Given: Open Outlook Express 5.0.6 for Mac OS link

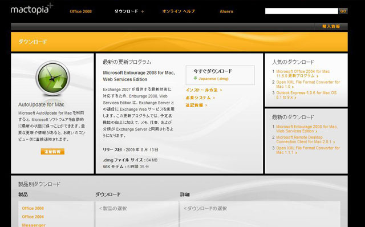Looking at the screenshot, I should (x=306, y=95).
